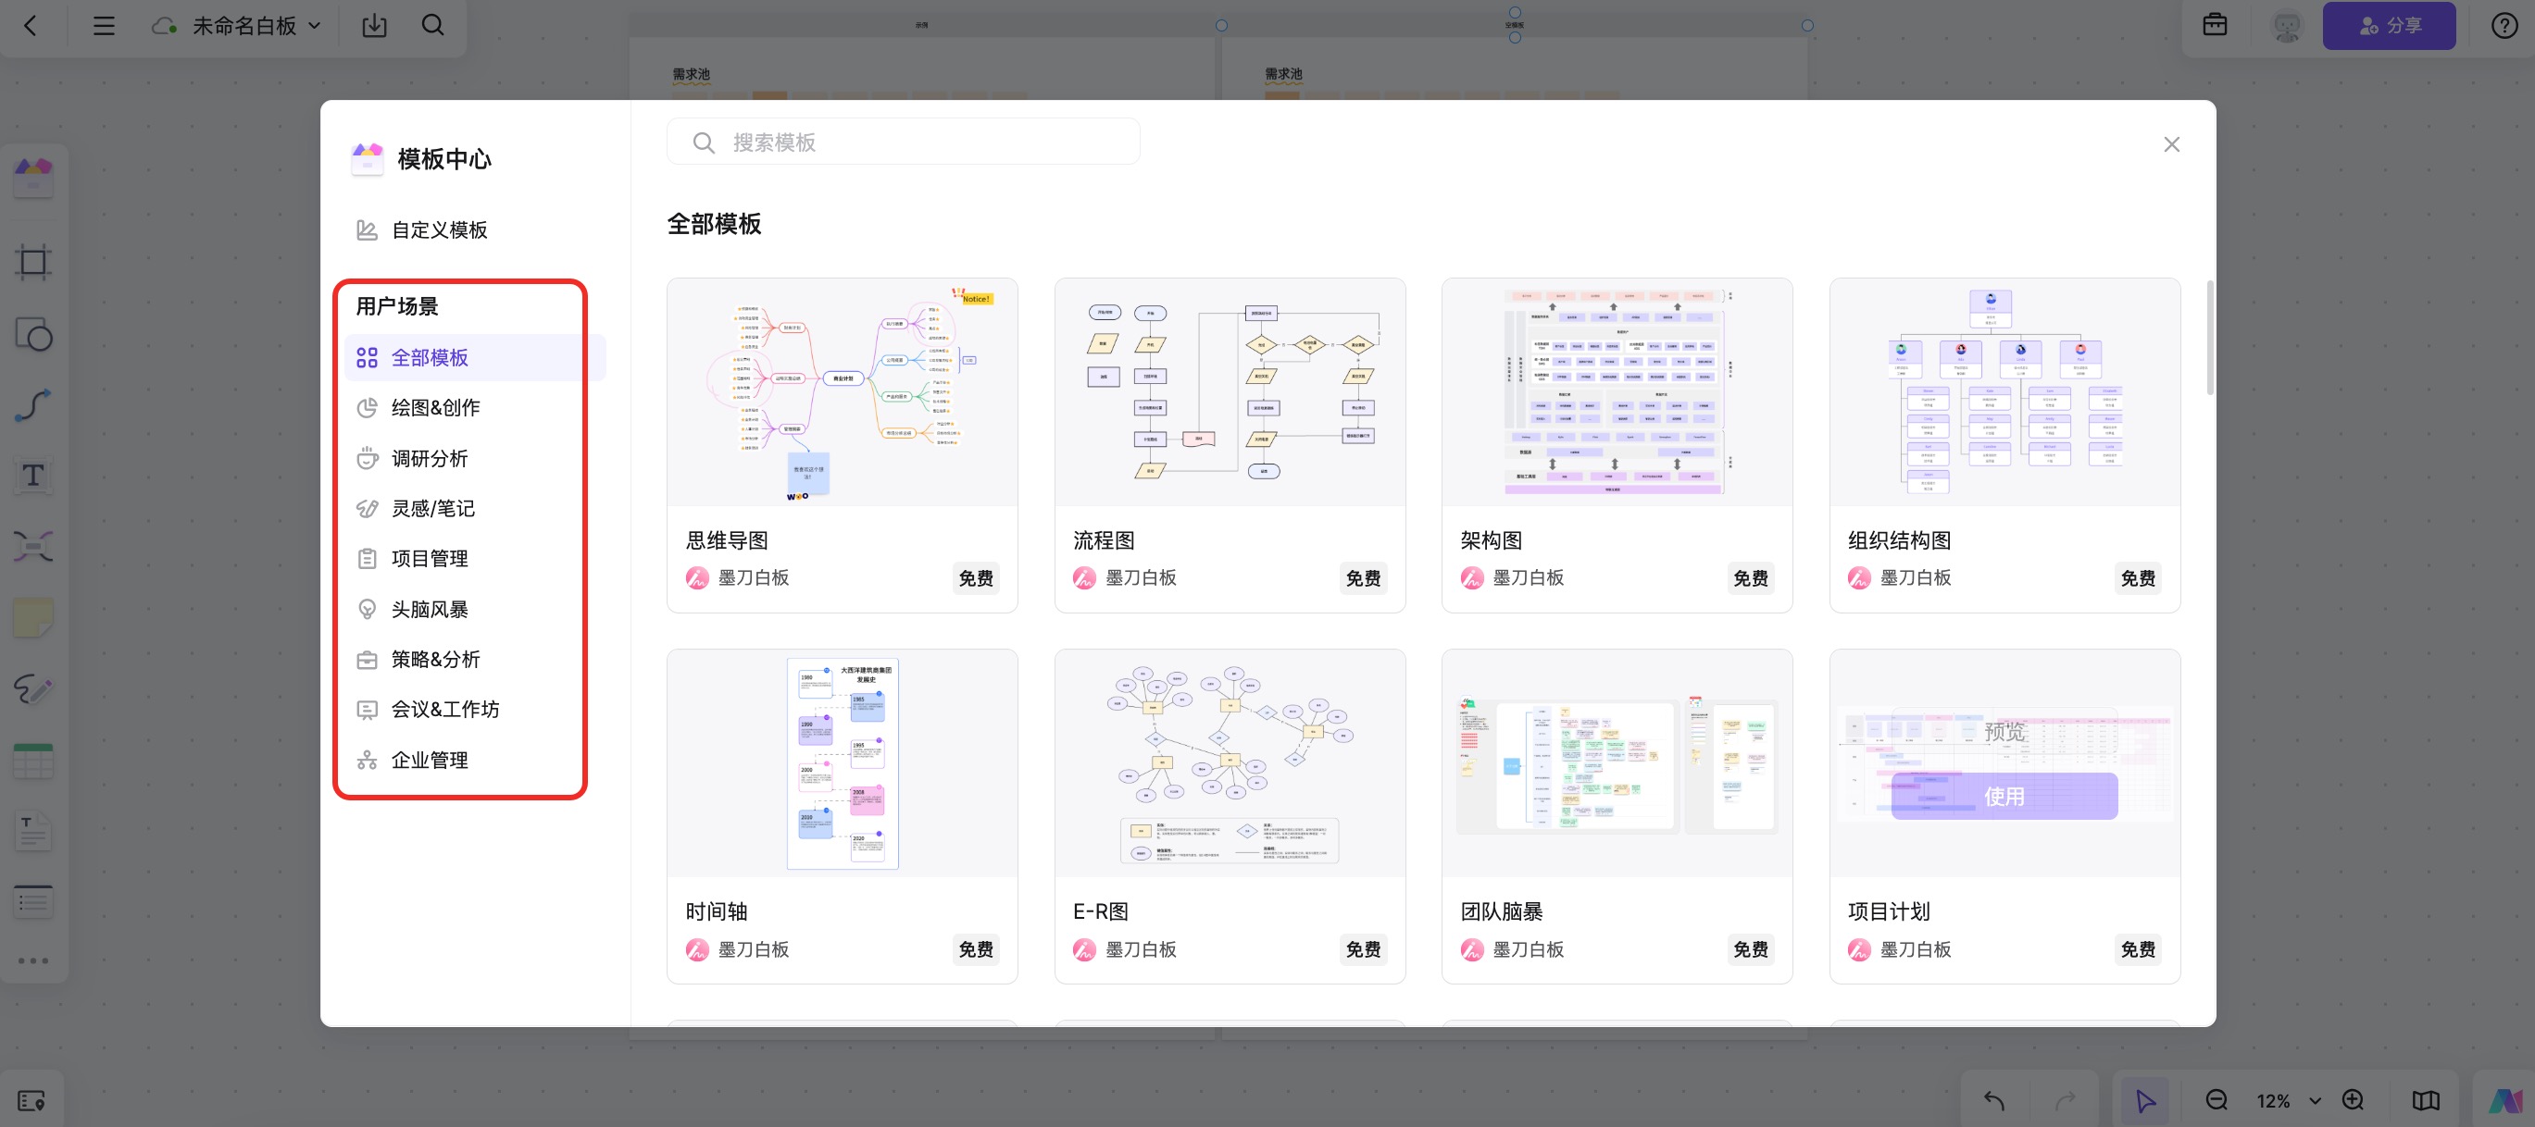Click the dialog's vertical scrollbar
Screen dimensions: 2535x1127
click(2209, 338)
